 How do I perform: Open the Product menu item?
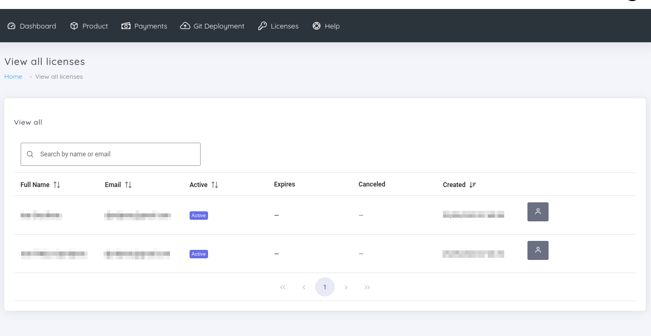click(89, 26)
